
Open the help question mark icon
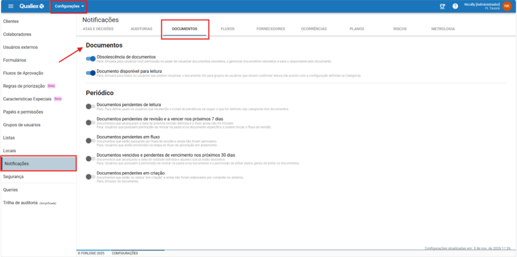455,6
